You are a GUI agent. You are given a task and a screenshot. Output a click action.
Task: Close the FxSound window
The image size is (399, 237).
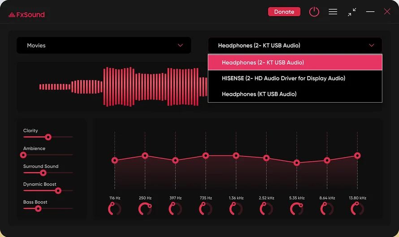tap(387, 12)
